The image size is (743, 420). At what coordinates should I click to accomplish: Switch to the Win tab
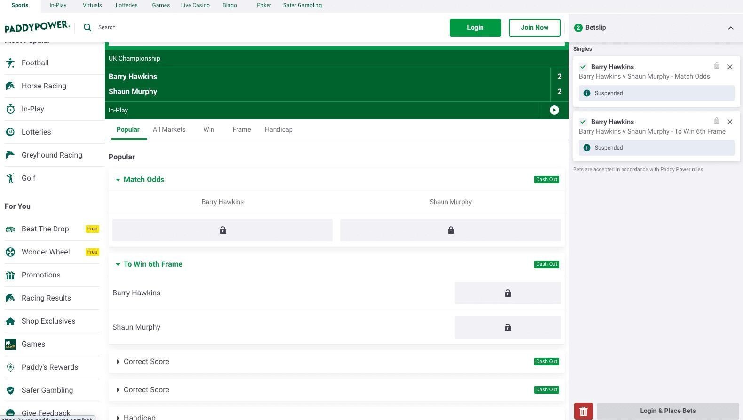click(209, 129)
